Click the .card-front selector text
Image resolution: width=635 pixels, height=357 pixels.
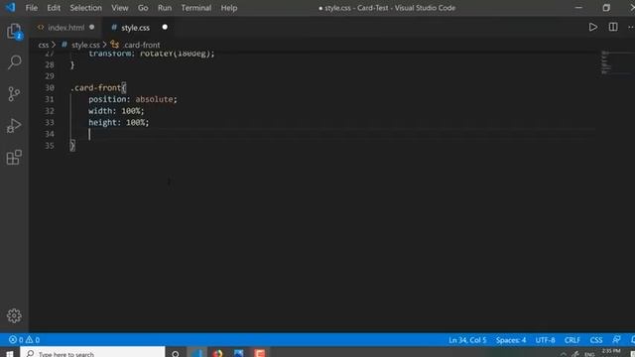(x=96, y=88)
